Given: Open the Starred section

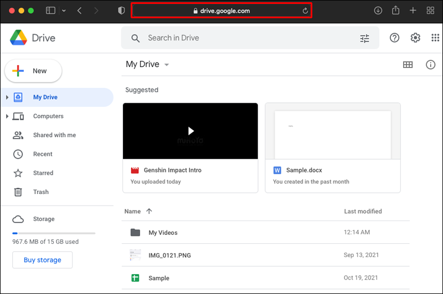Looking at the screenshot, I should click(x=43, y=173).
